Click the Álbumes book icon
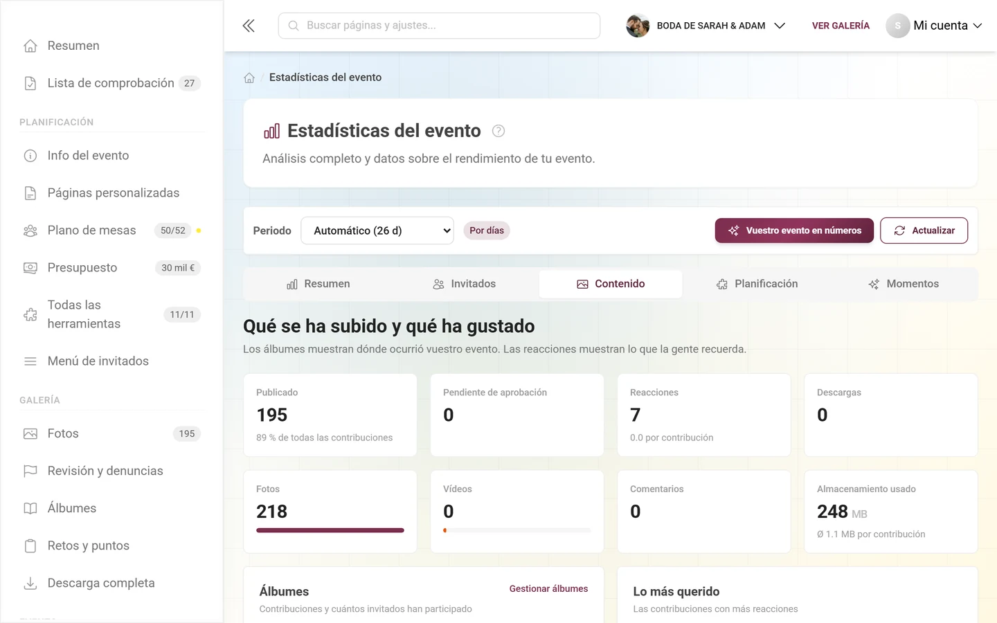997x623 pixels. click(30, 509)
